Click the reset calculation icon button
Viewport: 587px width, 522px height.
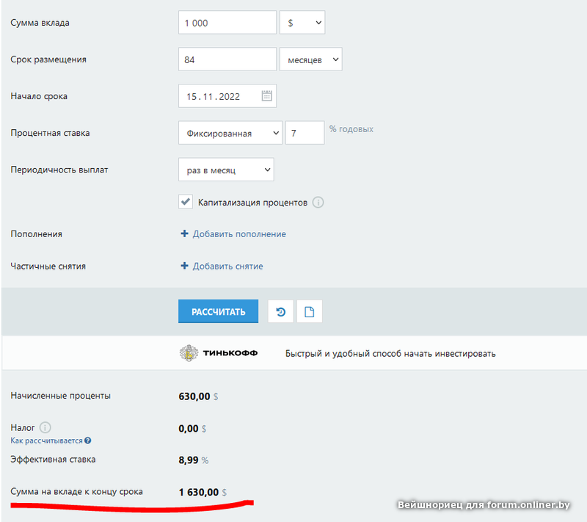(280, 311)
